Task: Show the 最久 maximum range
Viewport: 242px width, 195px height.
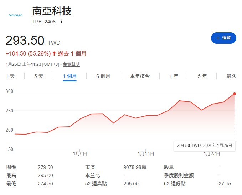Action: [x=231, y=76]
